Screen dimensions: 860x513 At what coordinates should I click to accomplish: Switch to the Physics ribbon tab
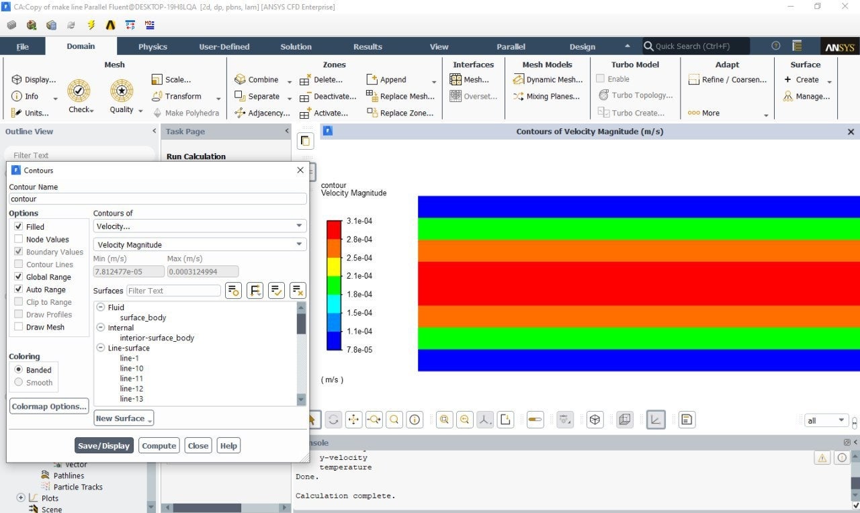coord(153,46)
